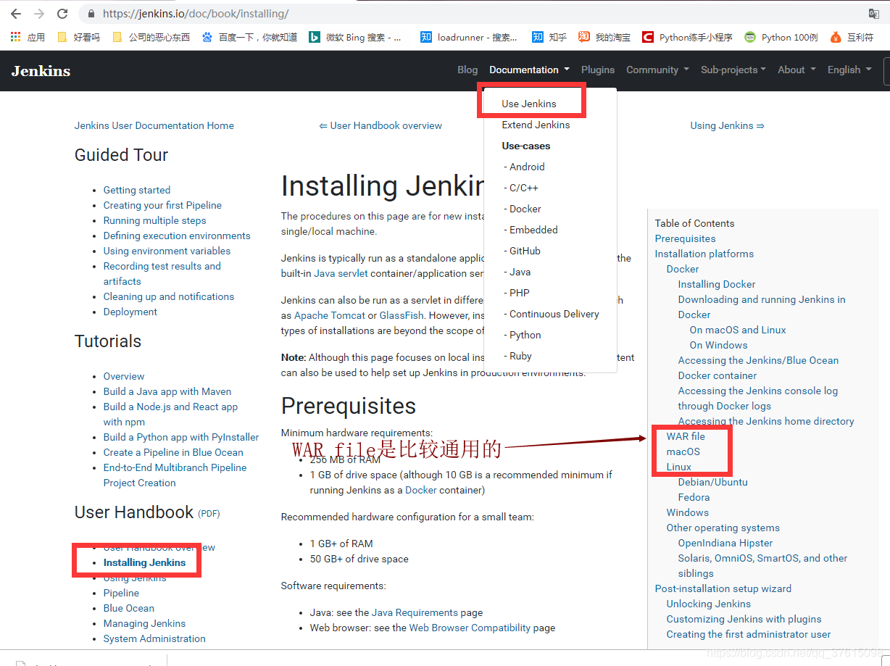Expand the About dropdown
The image size is (890, 666).
[797, 70]
